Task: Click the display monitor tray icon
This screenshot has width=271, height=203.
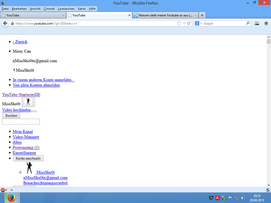Action: click(x=211, y=198)
